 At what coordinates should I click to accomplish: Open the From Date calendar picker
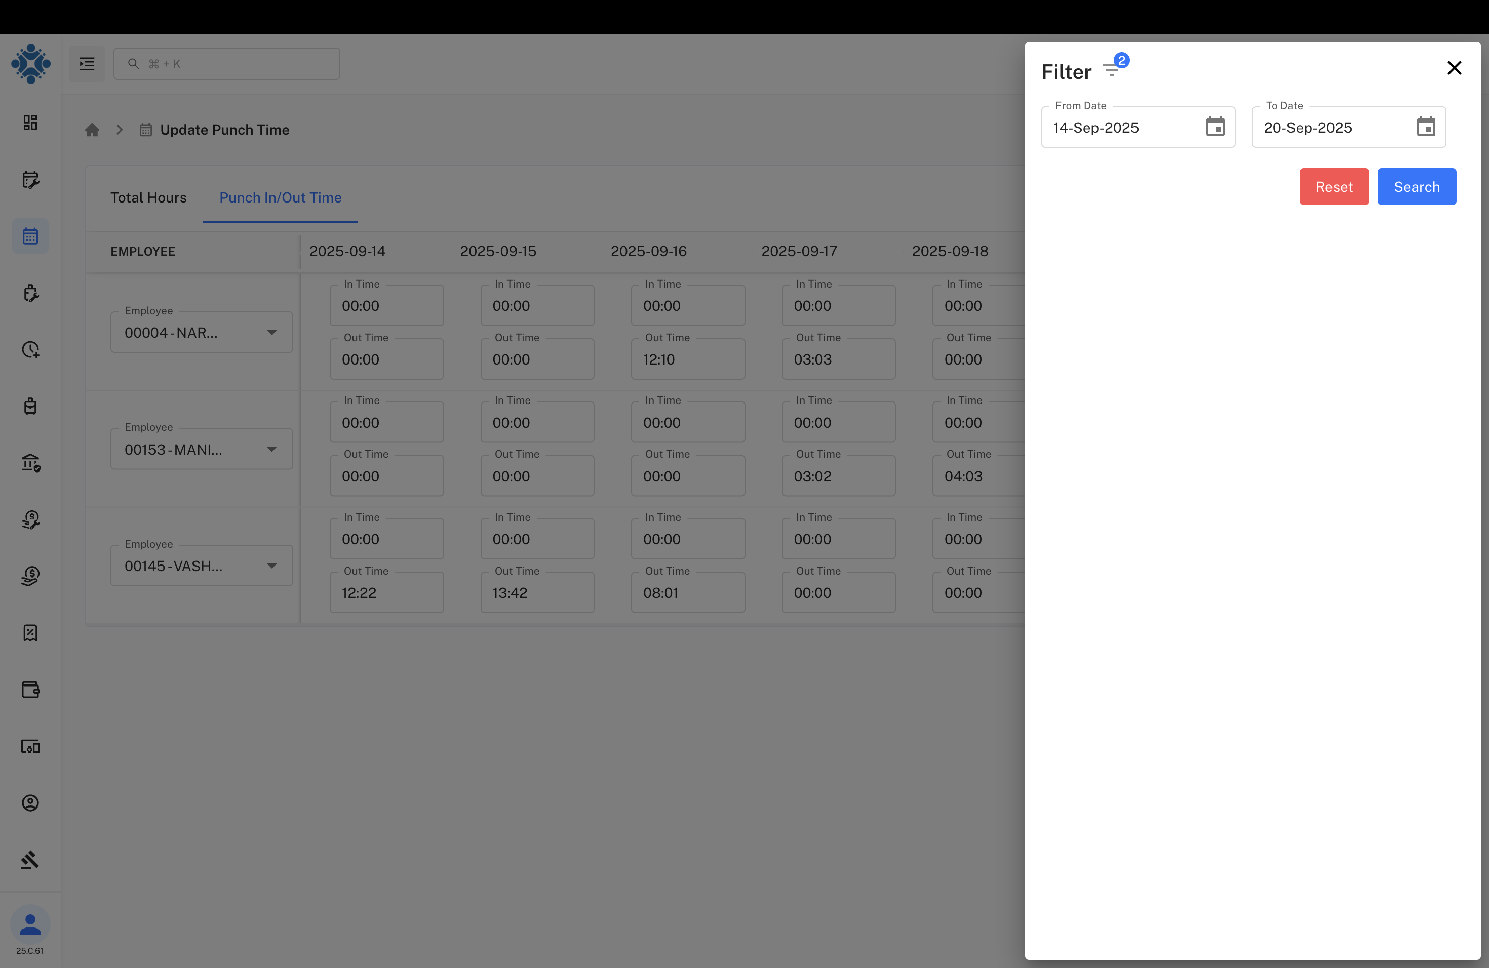(x=1214, y=126)
